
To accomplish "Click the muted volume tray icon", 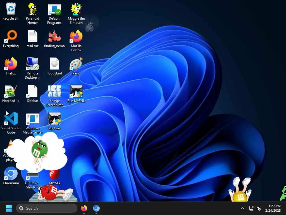I will (259, 208).
